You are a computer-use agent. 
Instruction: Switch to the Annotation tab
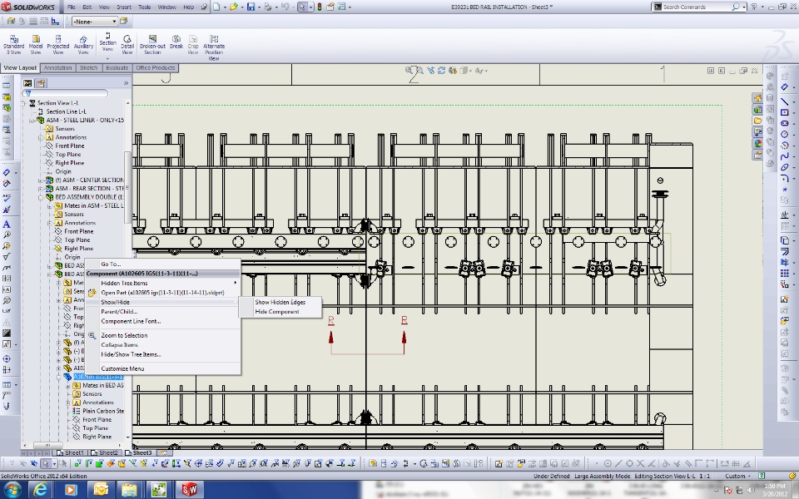pos(58,68)
